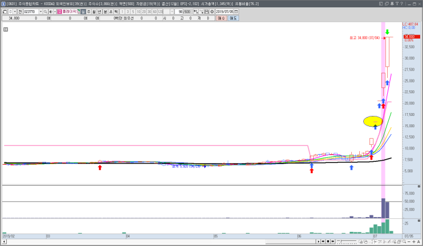The width and height of the screenshot is (423, 246).
Task: Click the zoom magnifier icon in bottom toolbar
Action: click(x=404, y=241)
